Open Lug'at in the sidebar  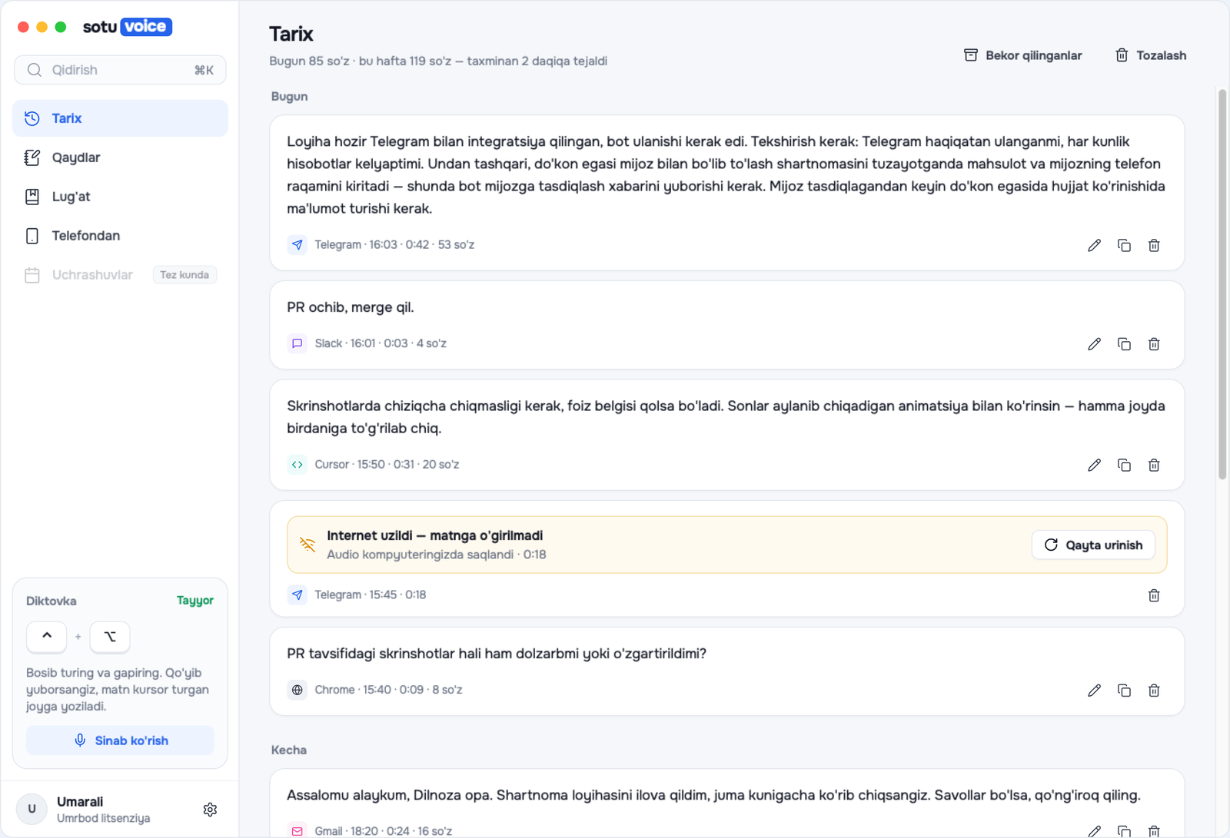point(120,197)
